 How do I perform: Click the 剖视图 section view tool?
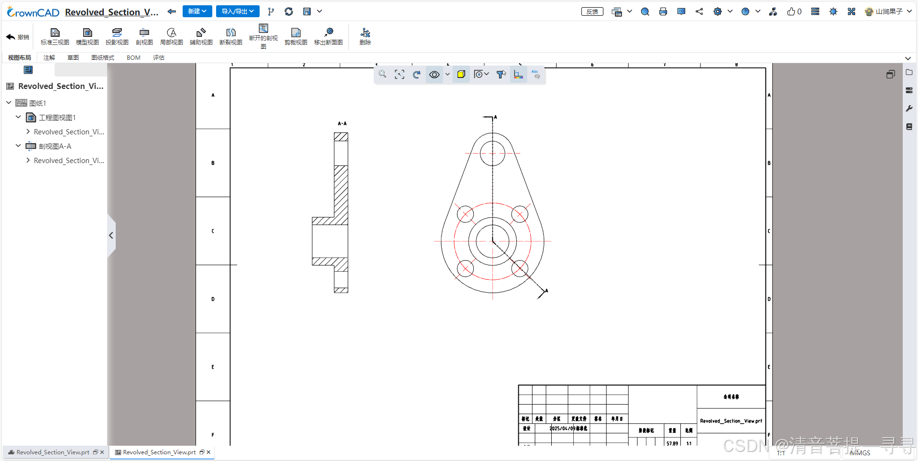144,36
